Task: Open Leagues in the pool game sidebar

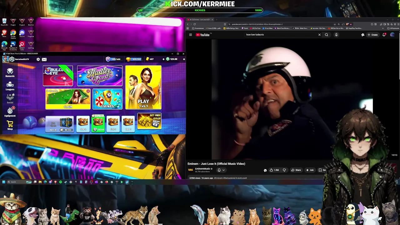Action: point(10,86)
